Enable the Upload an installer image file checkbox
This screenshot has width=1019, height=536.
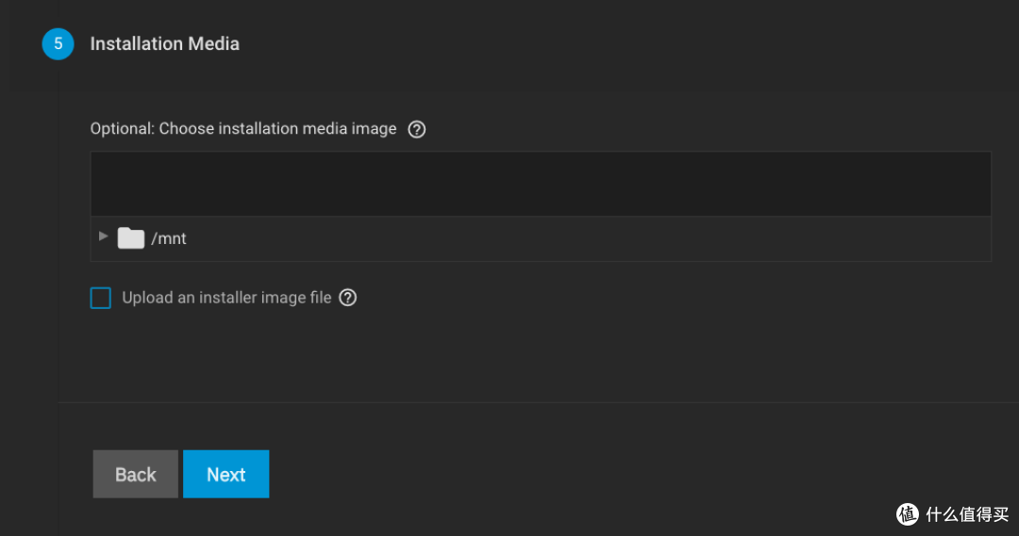coord(101,298)
